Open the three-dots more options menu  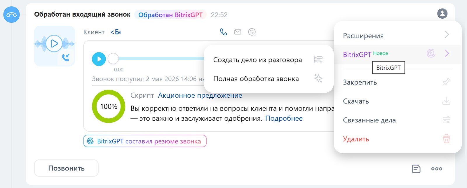pos(437,169)
